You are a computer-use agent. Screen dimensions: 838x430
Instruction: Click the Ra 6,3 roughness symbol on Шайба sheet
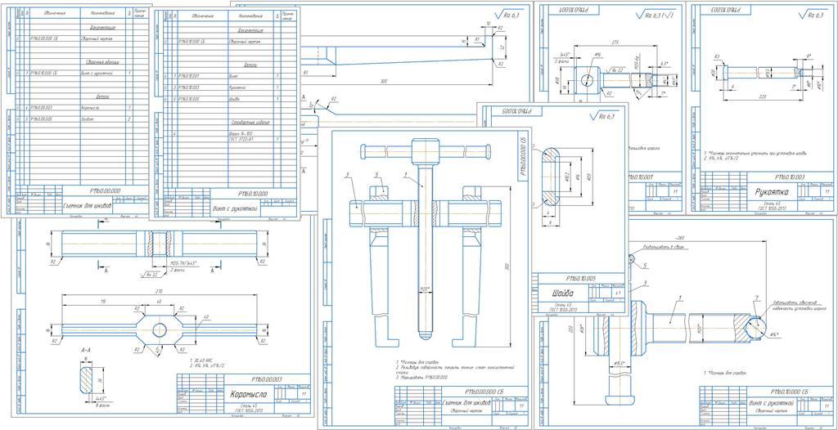click(x=604, y=115)
